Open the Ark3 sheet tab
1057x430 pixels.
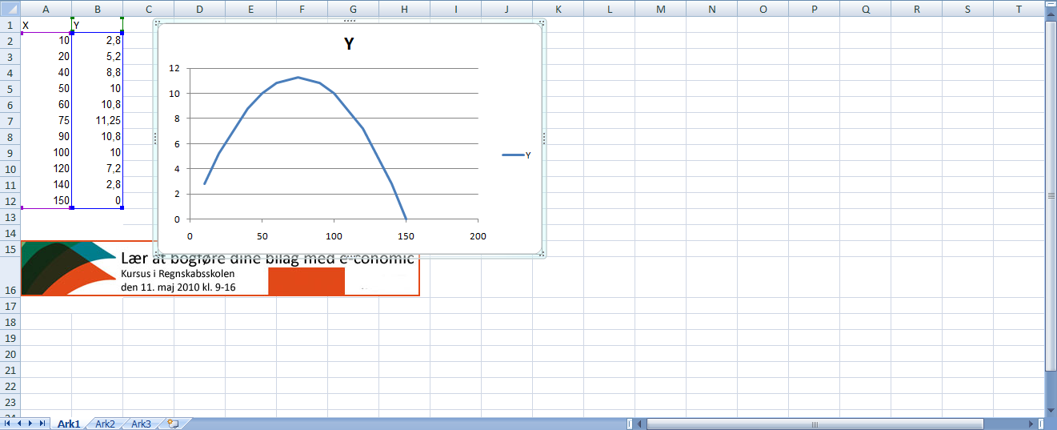(x=141, y=424)
